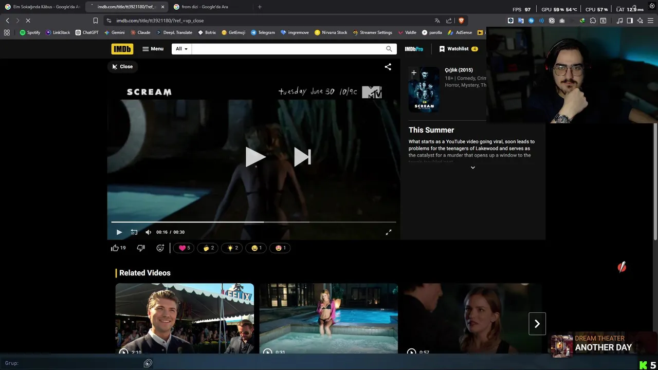Toggle the light bulb reaction

click(232, 248)
